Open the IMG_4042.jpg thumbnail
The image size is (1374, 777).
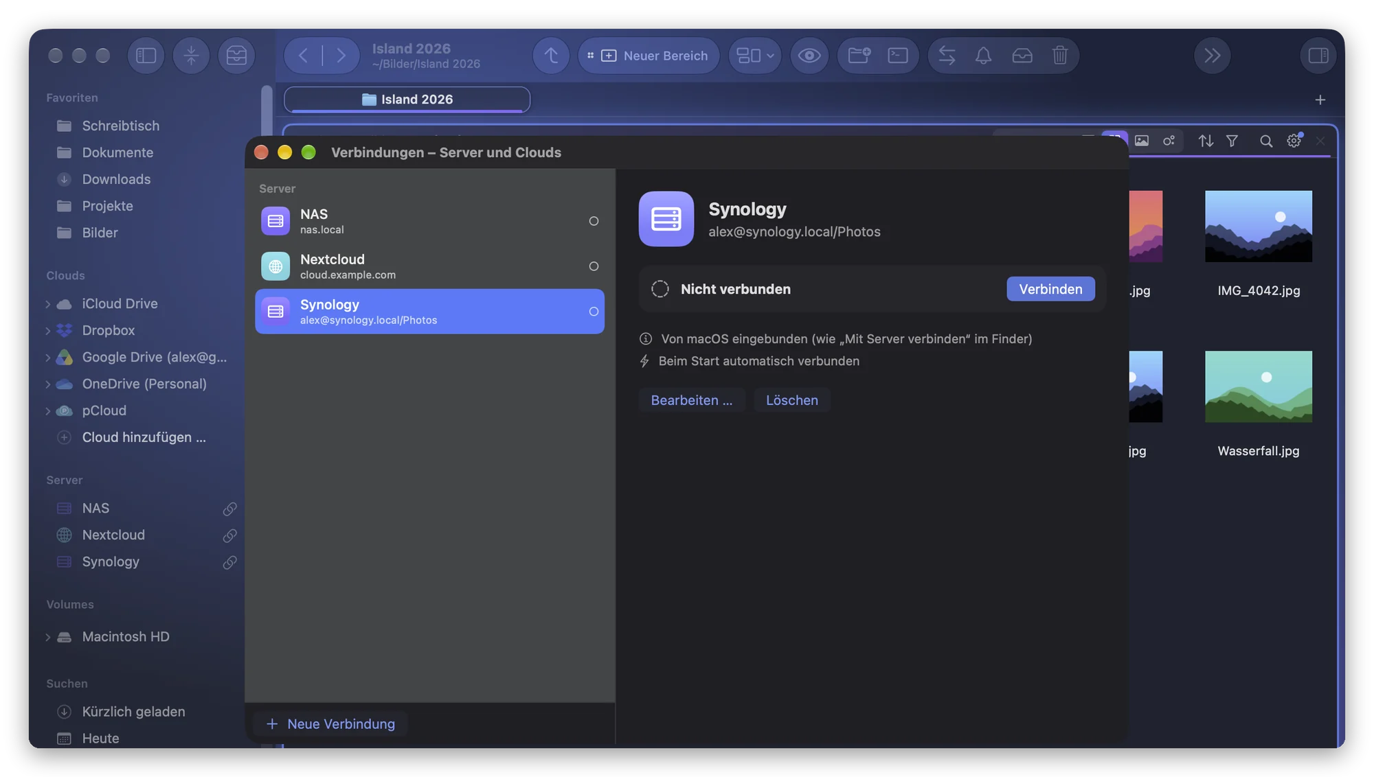pos(1259,227)
